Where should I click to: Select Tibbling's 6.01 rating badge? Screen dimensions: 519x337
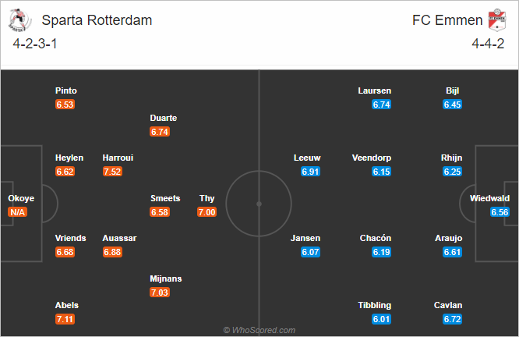point(381,319)
